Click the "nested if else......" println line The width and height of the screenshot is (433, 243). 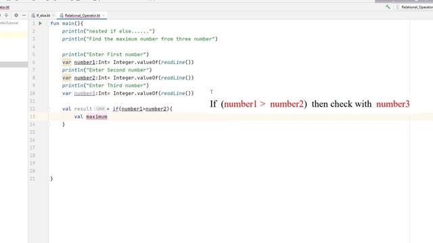pos(108,31)
